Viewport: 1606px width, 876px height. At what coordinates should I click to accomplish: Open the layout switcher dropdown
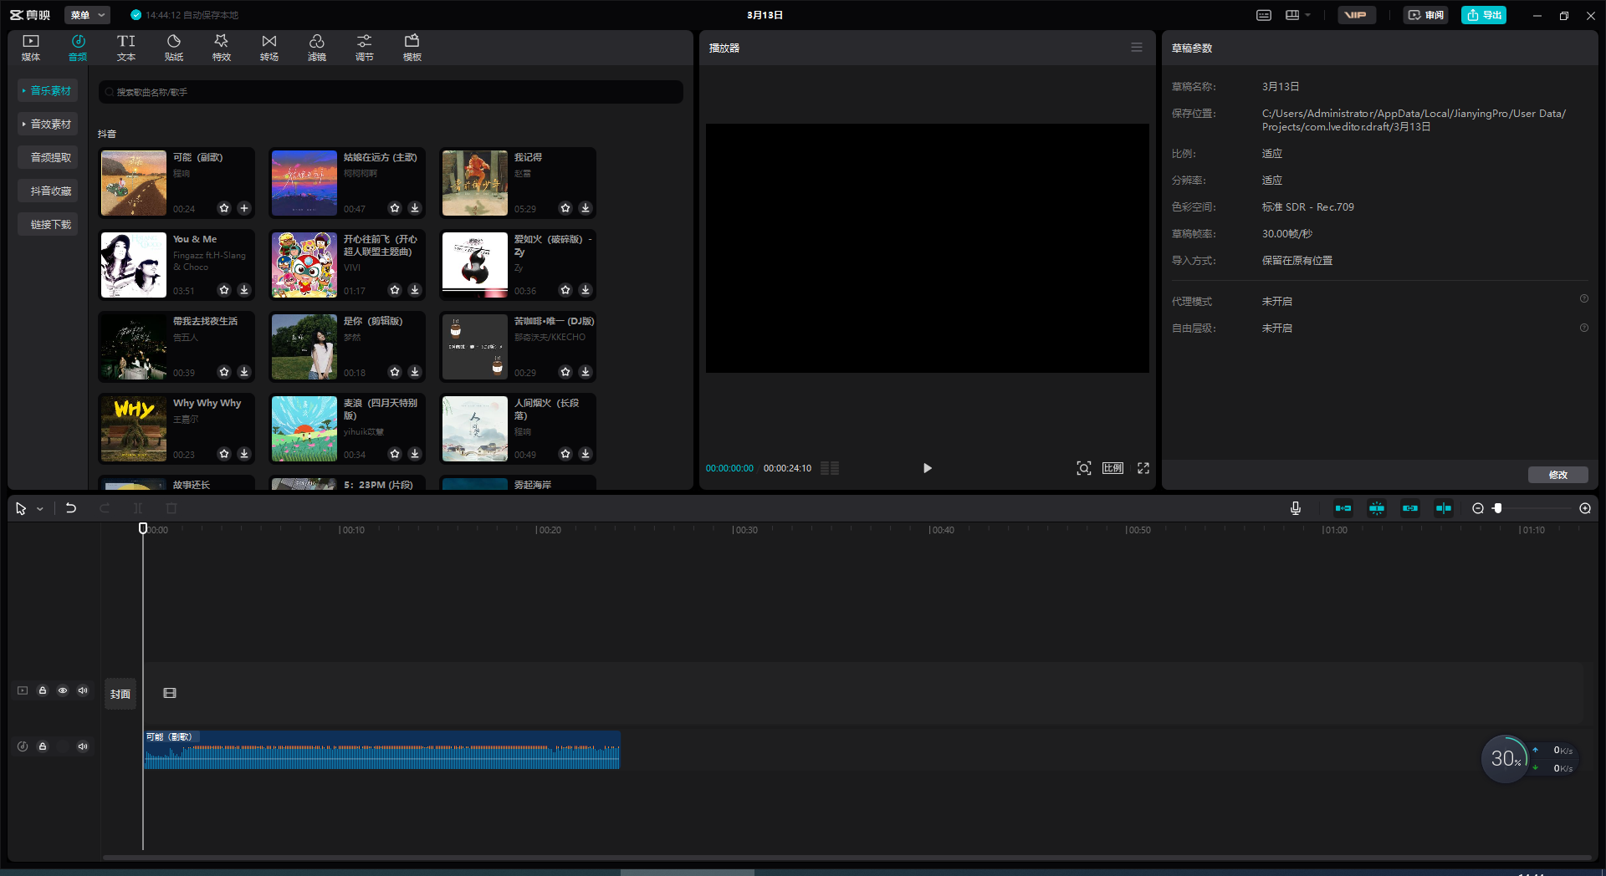coord(1298,15)
